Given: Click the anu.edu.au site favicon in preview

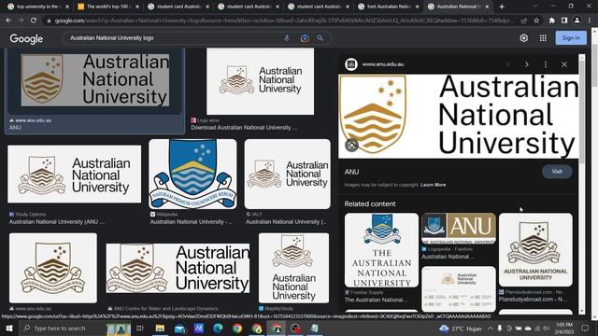Looking at the screenshot, I should 351,64.
